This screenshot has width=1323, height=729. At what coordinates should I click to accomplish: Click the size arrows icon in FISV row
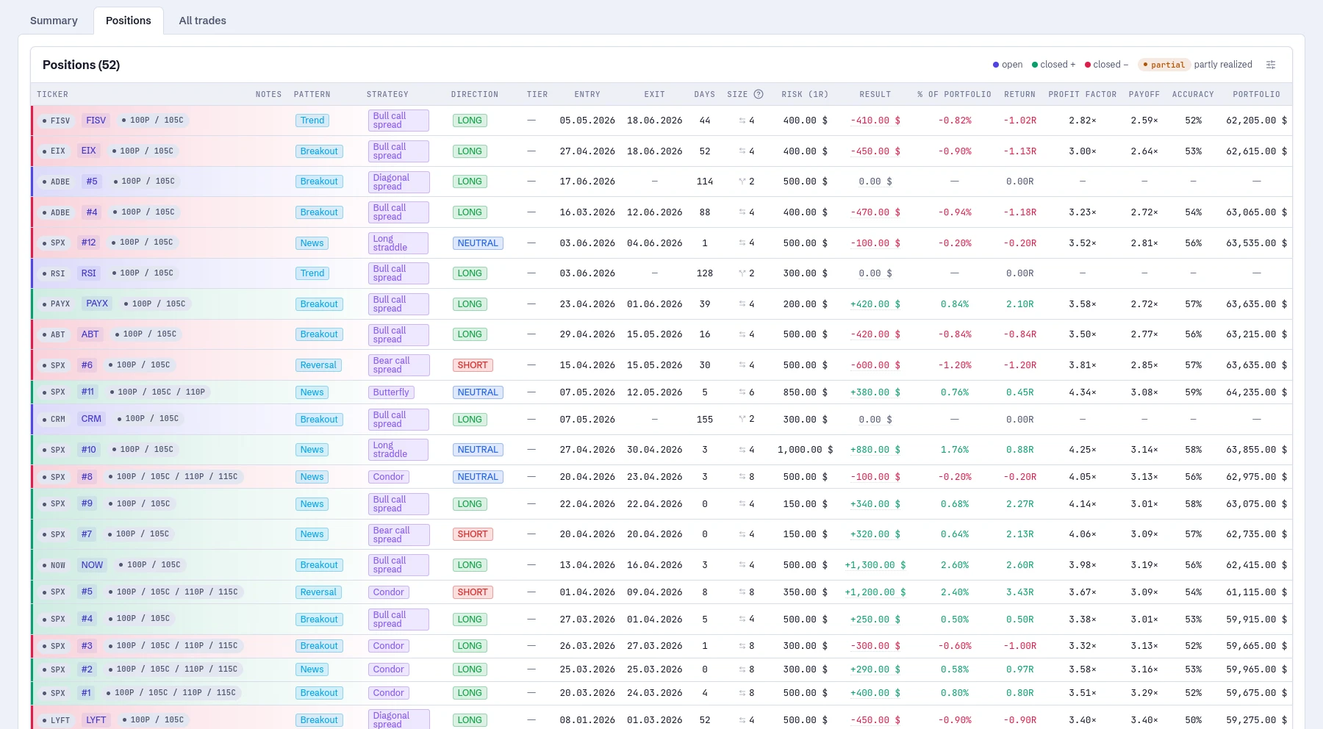(742, 121)
